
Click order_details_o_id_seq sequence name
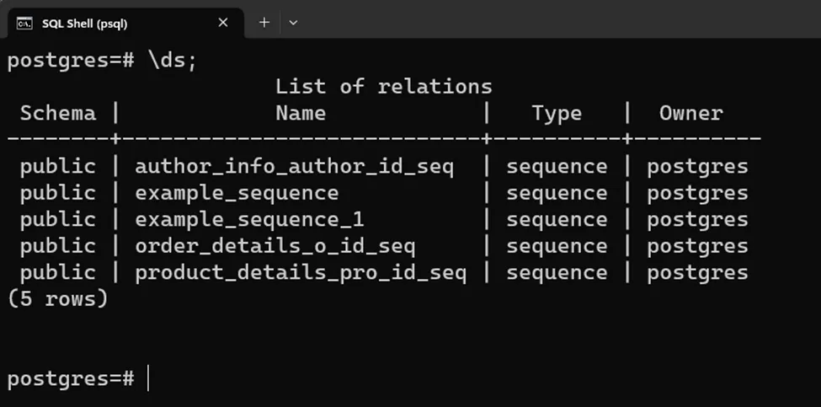coord(275,246)
